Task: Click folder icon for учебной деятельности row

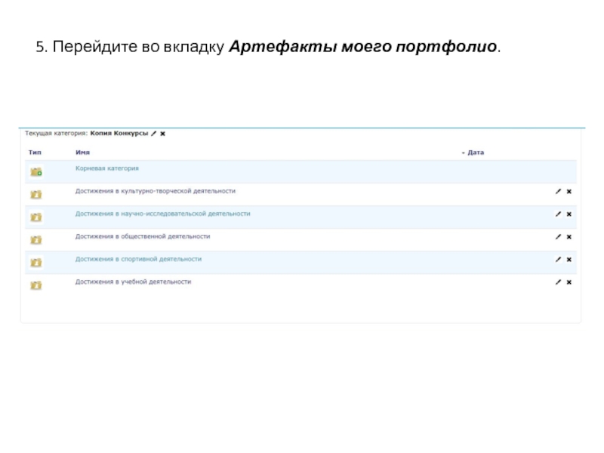Action: (35, 285)
